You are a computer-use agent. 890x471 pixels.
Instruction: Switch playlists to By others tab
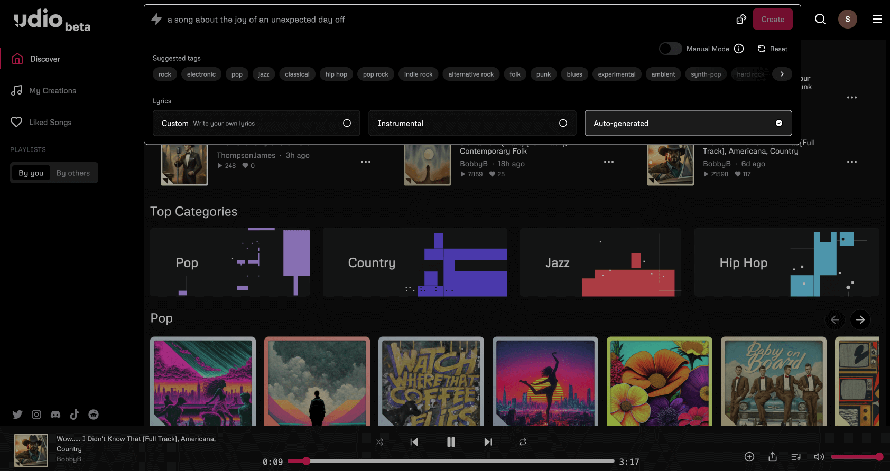coord(73,173)
